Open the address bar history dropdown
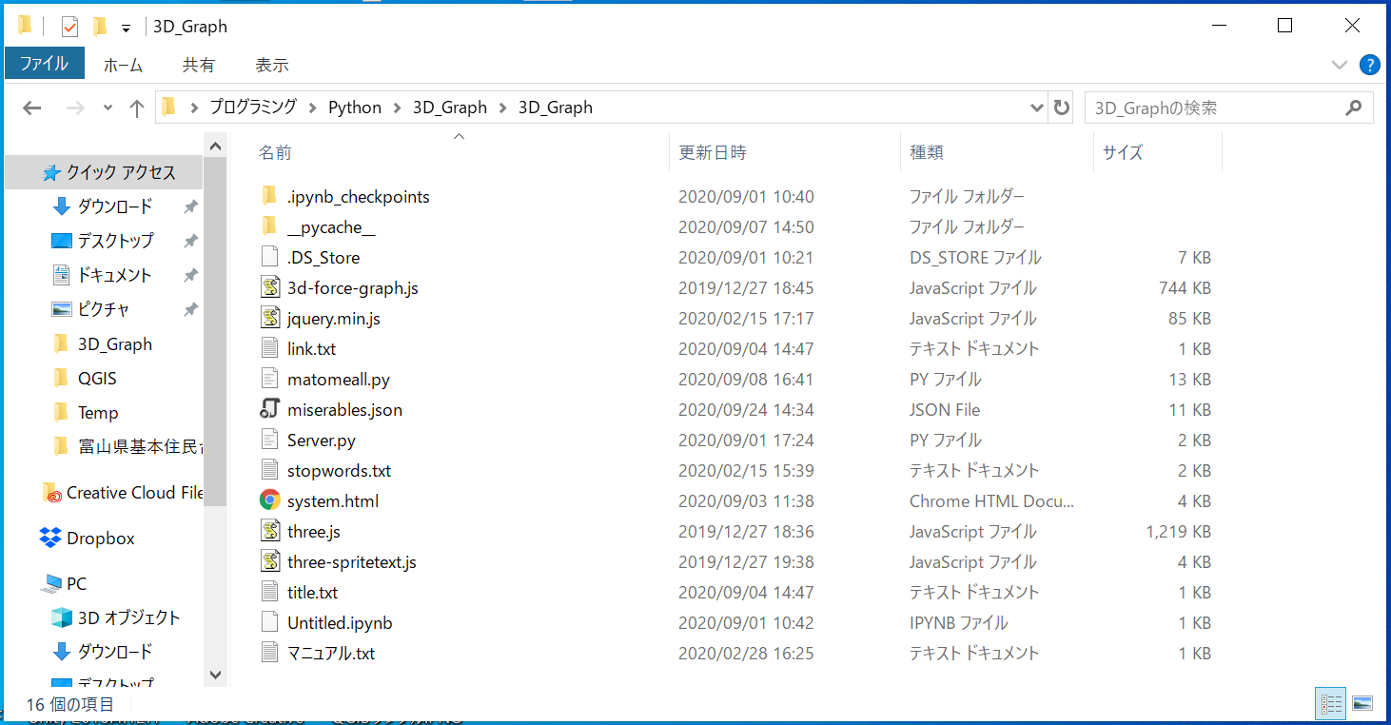Viewport: 1391px width, 725px height. 1037,108
